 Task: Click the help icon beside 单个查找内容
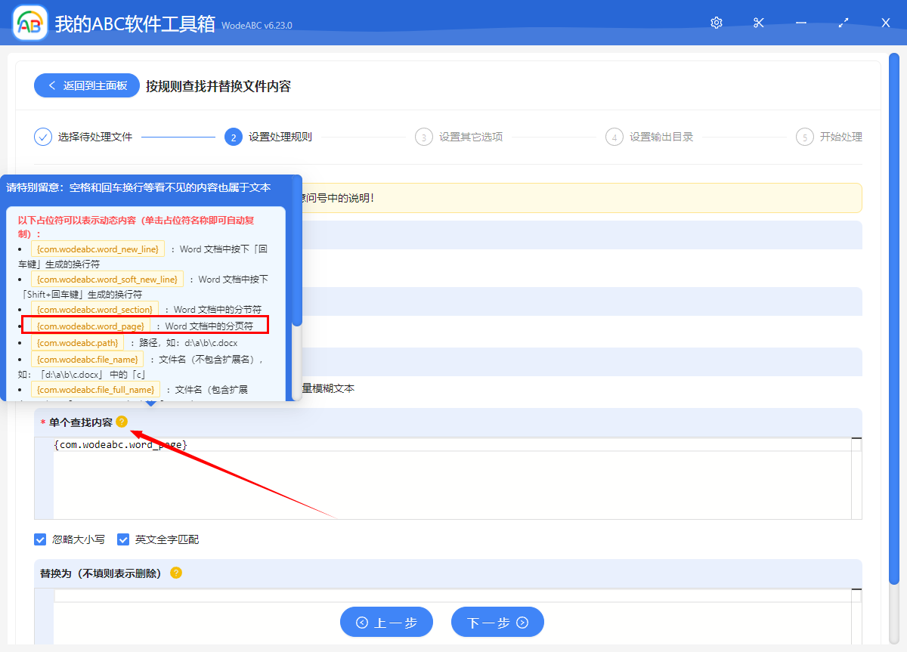[122, 422]
